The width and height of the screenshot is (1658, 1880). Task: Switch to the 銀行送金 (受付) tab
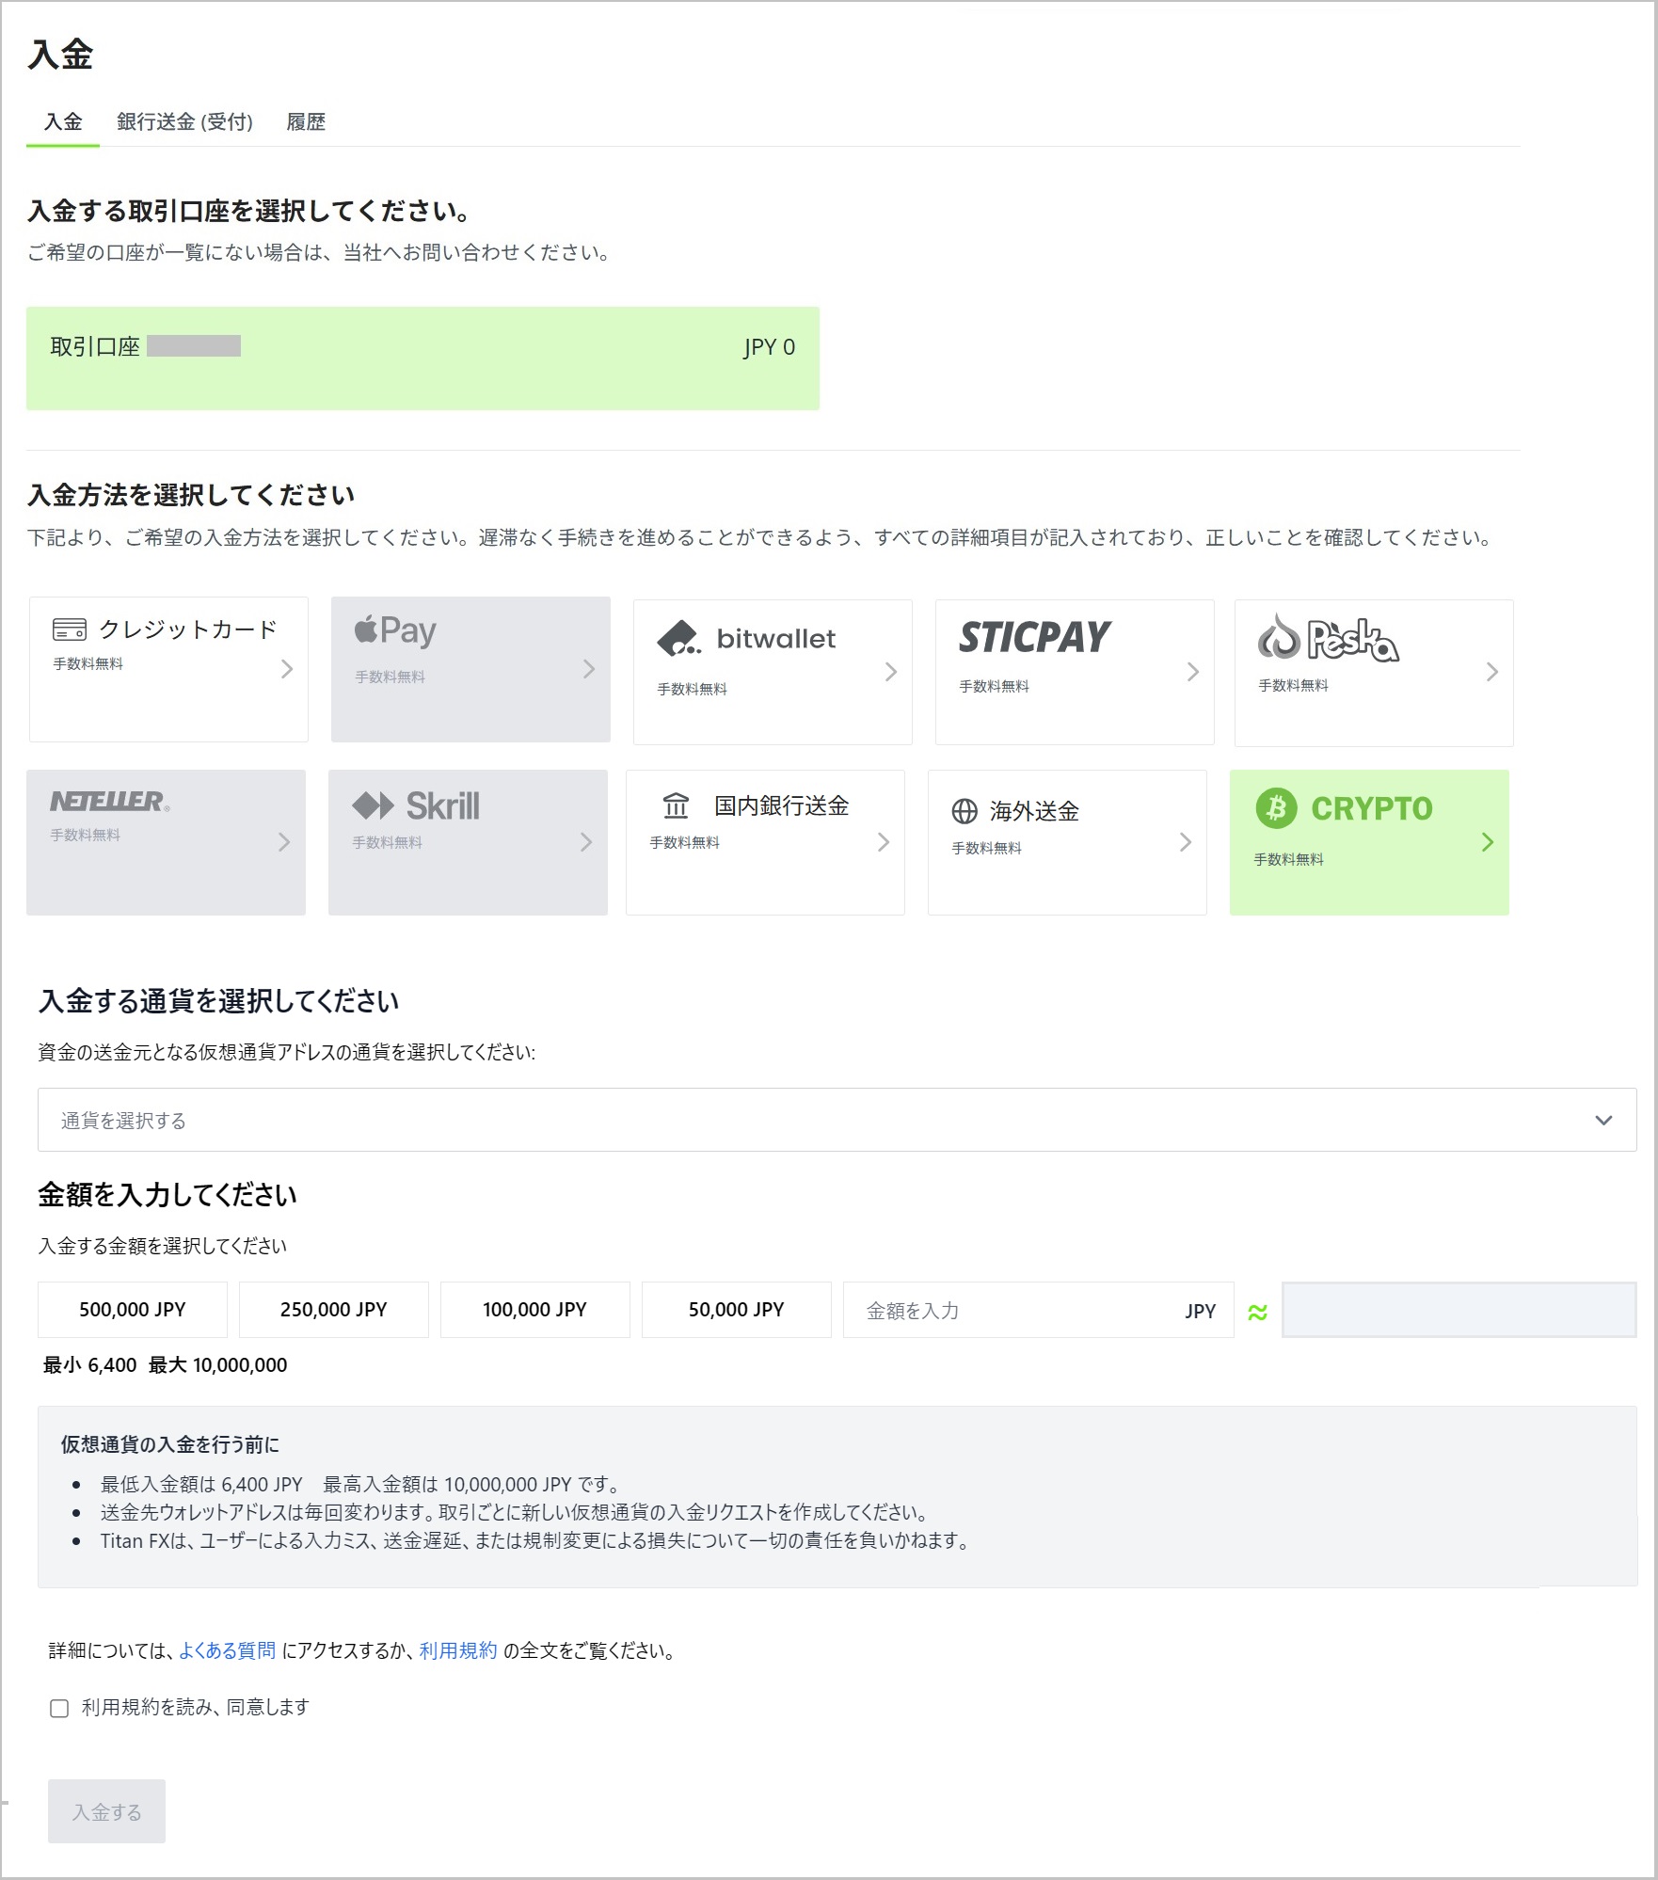[x=184, y=122]
